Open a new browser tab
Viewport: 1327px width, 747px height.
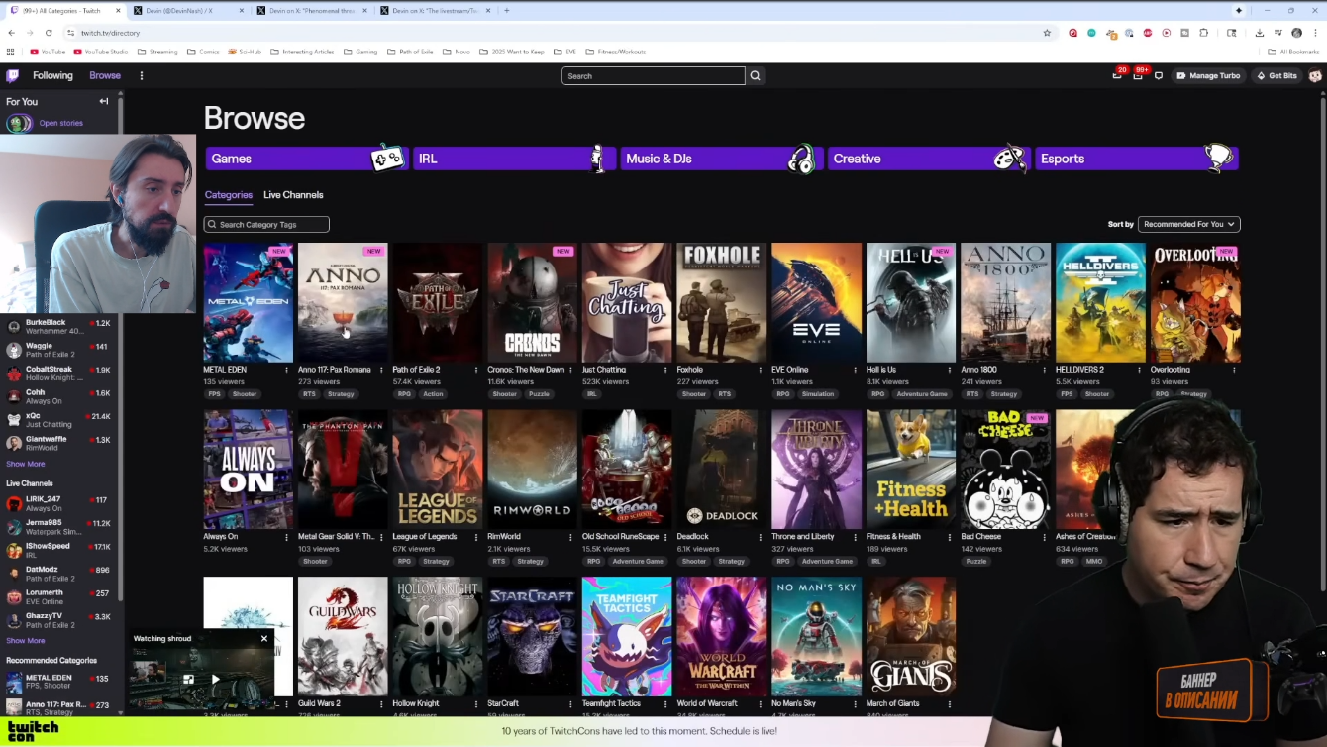(507, 11)
